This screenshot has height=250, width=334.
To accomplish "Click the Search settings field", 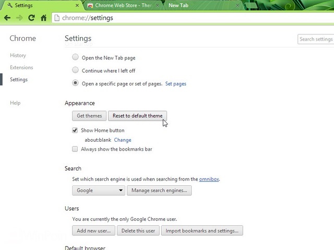I will pos(316,39).
